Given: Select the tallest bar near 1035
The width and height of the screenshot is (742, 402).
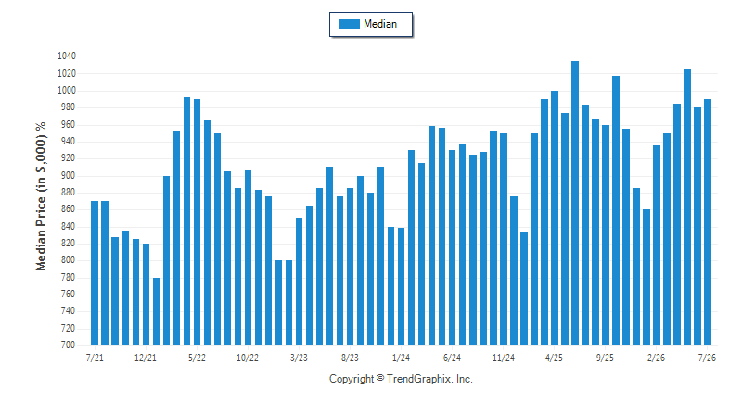Looking at the screenshot, I should (575, 203).
